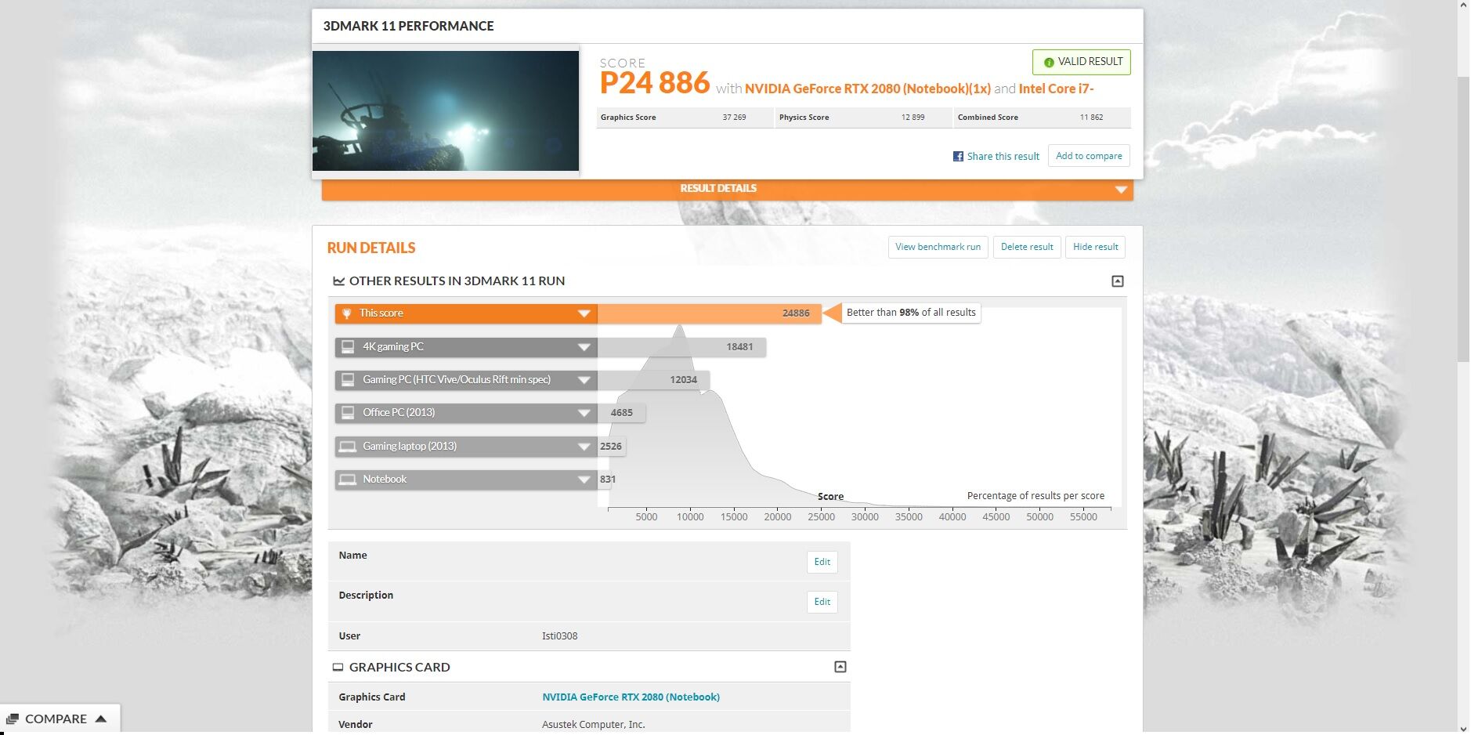
Task: Click the scrollbar down arrow
Action: pos(1463,729)
